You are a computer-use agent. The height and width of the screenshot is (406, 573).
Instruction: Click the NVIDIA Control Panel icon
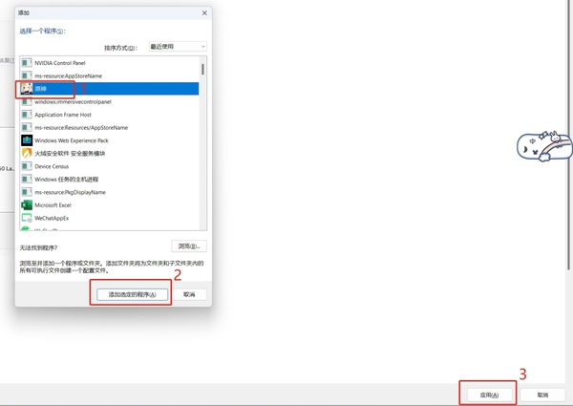pos(27,62)
